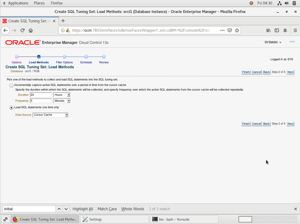Show site information icon in address bar
300x224 pixels.
click(63, 31)
